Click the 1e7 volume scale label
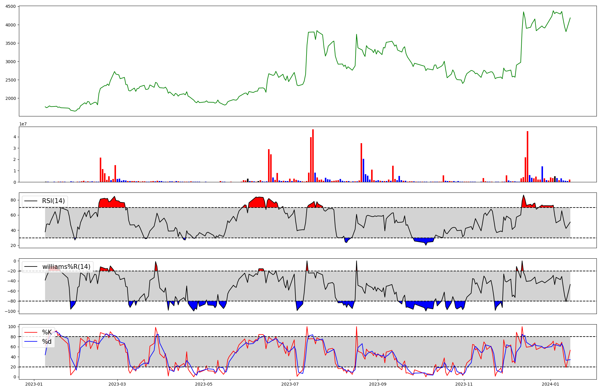Screen dimensions: 601x391 click(x=23, y=124)
